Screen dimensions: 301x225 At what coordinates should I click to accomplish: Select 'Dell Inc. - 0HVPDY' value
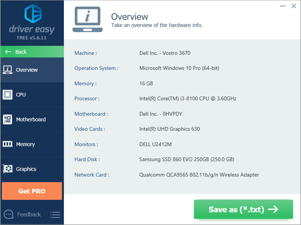point(161,114)
